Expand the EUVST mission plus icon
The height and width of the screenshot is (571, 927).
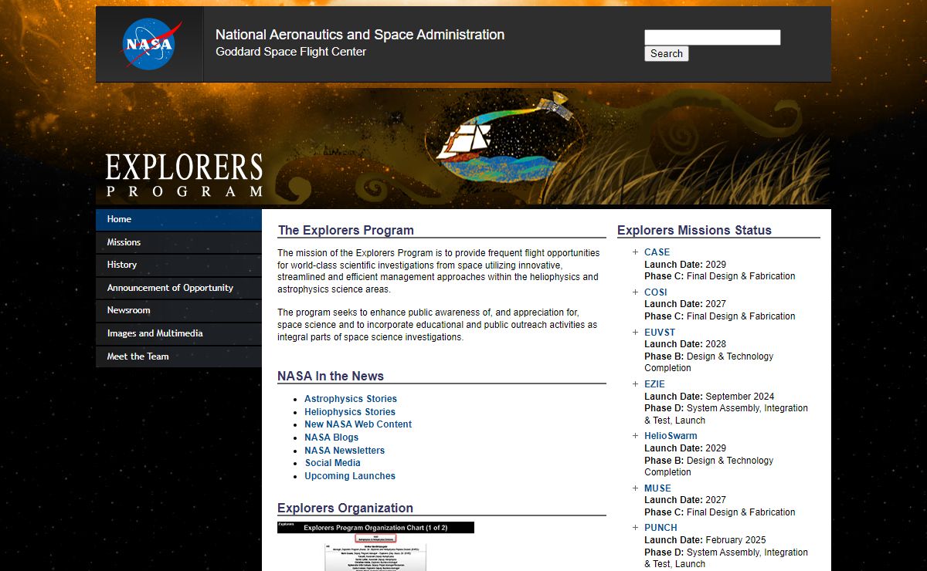pos(635,333)
